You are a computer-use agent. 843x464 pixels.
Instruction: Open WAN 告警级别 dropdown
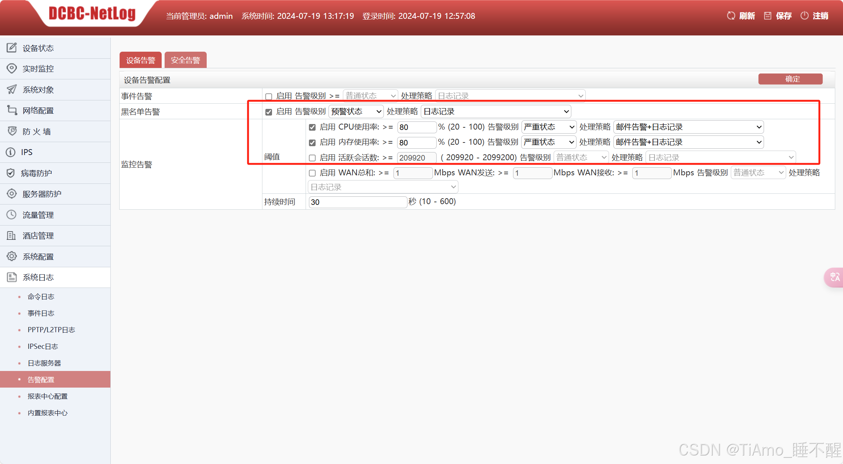point(758,172)
